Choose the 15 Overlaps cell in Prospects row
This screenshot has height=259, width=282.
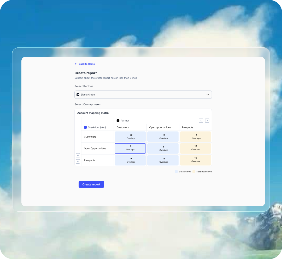pyautogui.click(x=163, y=160)
